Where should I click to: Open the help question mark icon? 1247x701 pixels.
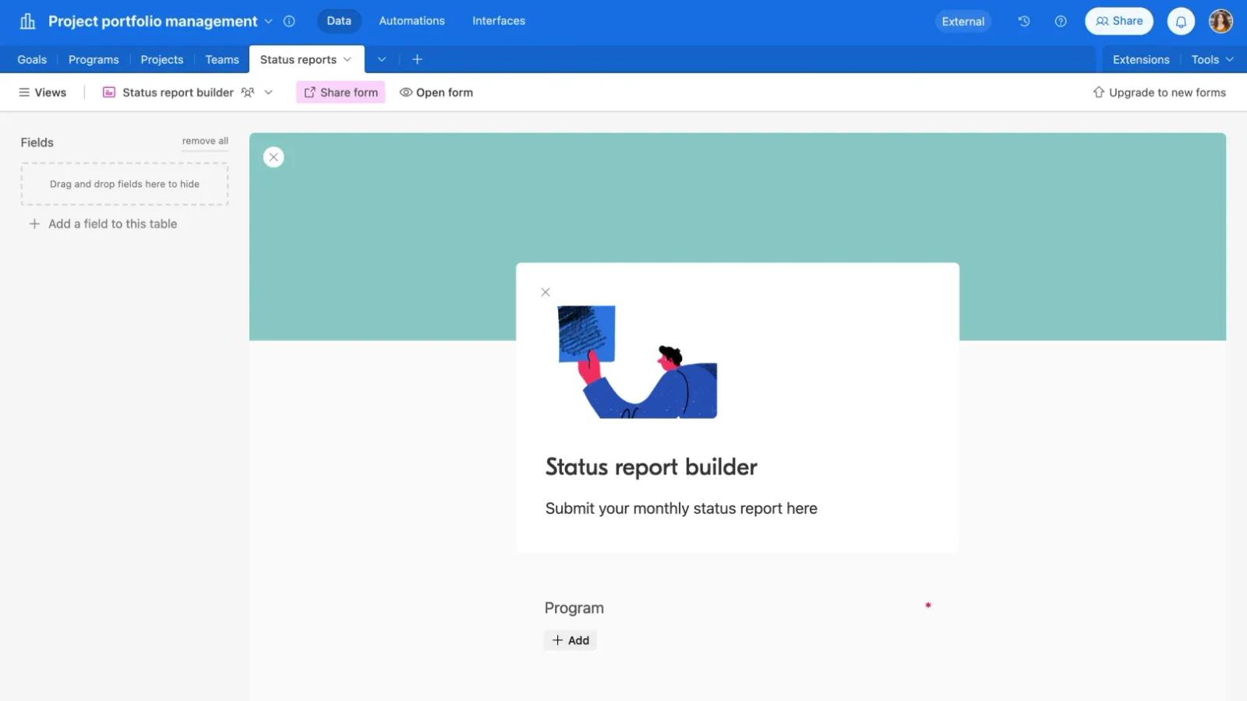click(1061, 21)
